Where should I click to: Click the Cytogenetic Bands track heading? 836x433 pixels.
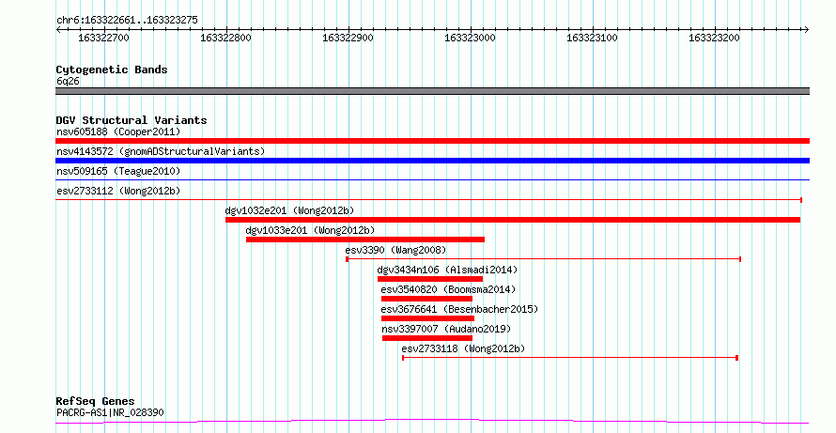(x=112, y=70)
